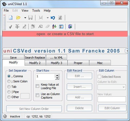Click the blue checklist options icon
This screenshot has width=130, height=121.
point(61,27)
